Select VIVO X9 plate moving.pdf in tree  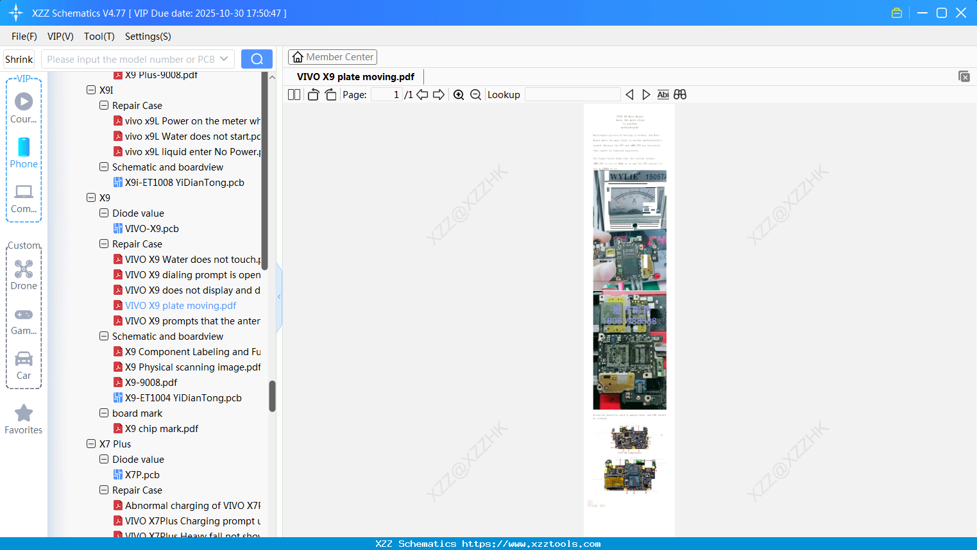(x=181, y=306)
